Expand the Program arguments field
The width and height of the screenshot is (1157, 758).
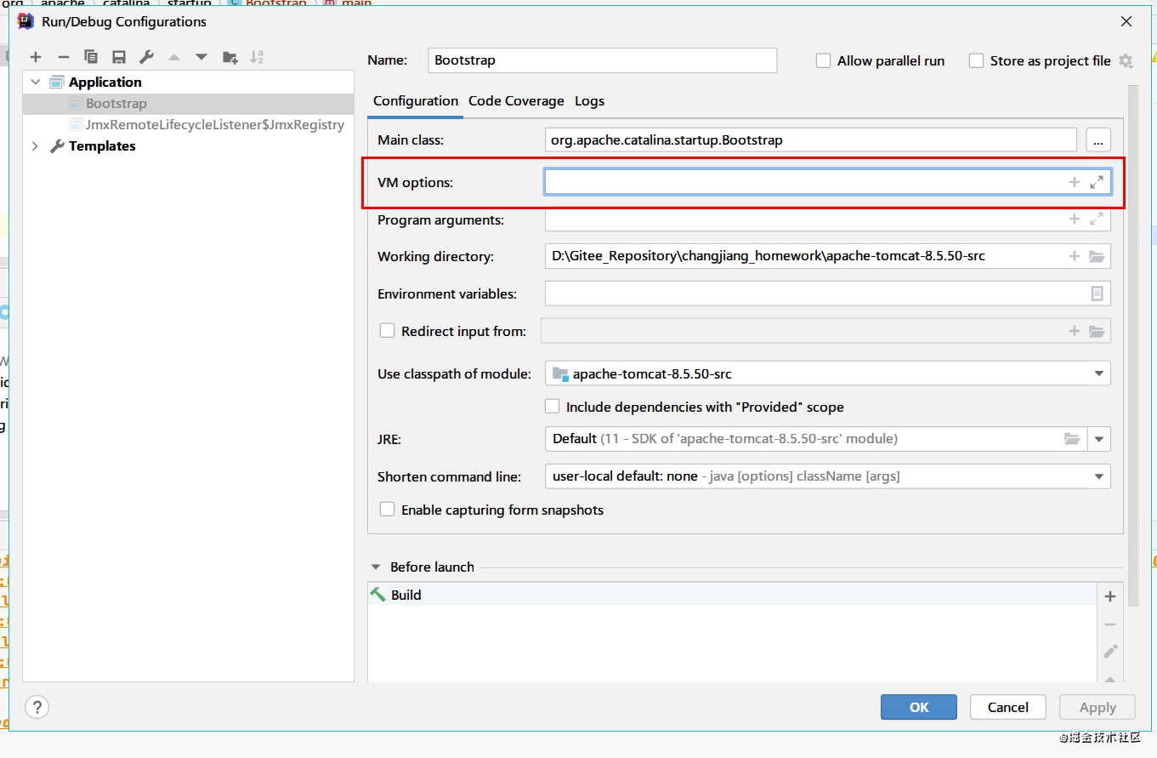tap(1097, 219)
